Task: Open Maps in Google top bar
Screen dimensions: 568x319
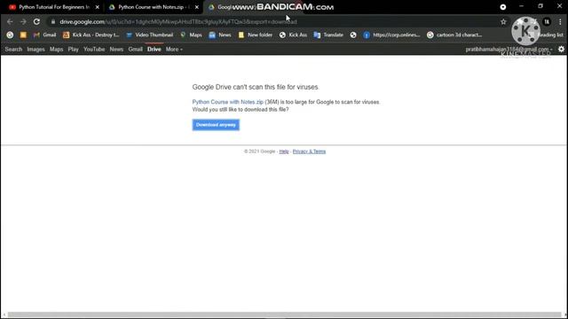Action: point(56,50)
